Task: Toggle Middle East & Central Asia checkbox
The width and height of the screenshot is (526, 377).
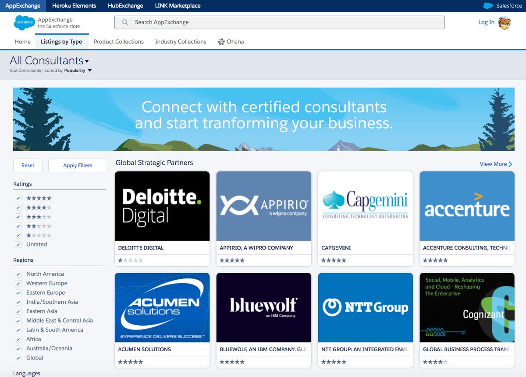Action: (x=18, y=321)
